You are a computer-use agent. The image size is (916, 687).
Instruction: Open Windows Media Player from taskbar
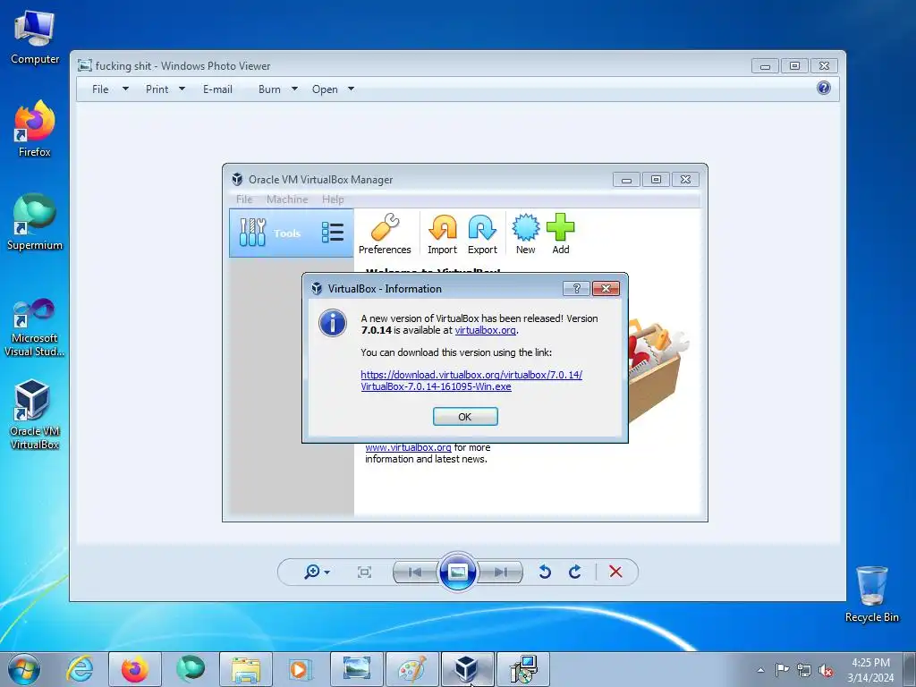click(301, 669)
